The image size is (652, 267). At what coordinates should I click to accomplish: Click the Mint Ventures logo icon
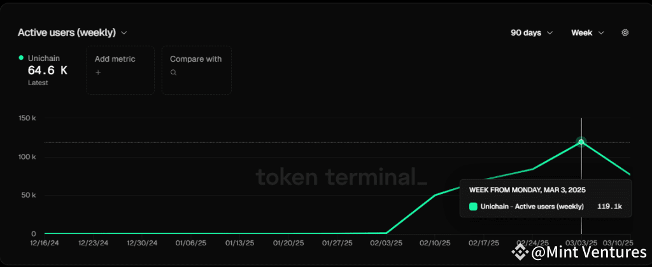[520, 254]
